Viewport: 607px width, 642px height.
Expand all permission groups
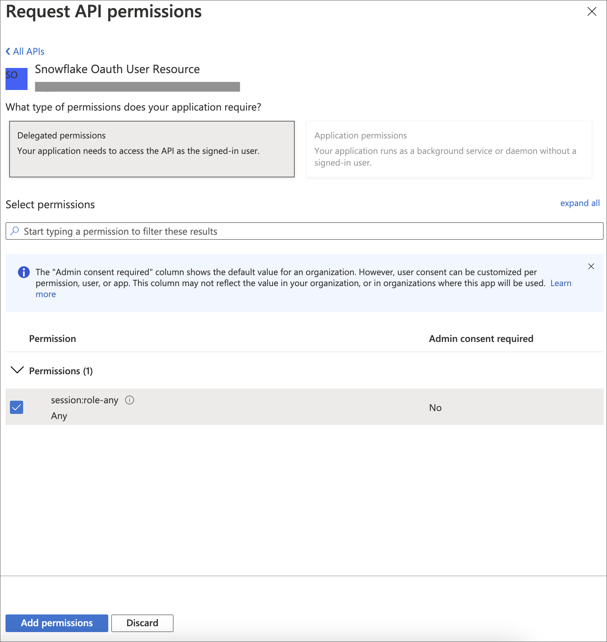pos(580,203)
